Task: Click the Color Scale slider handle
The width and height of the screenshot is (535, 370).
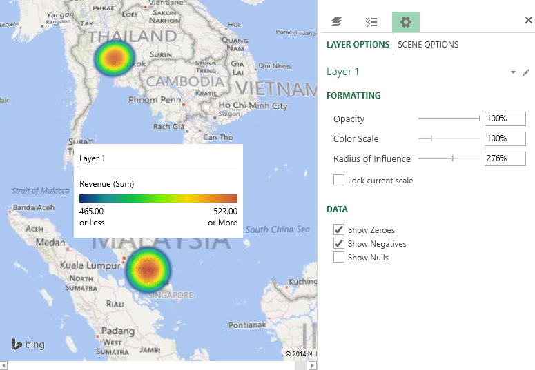Action: tap(431, 138)
